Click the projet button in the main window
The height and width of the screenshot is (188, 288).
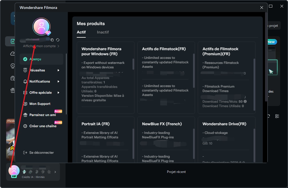273,26
